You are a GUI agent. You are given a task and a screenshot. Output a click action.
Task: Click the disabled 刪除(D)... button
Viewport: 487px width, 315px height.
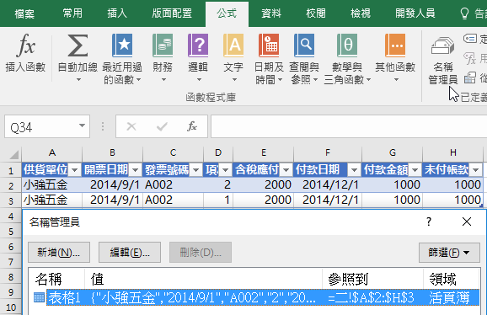coord(201,253)
